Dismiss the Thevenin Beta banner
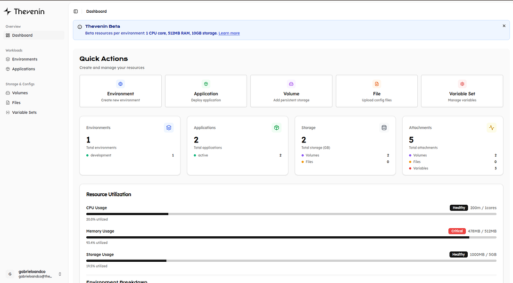513x283 pixels. 504,26
